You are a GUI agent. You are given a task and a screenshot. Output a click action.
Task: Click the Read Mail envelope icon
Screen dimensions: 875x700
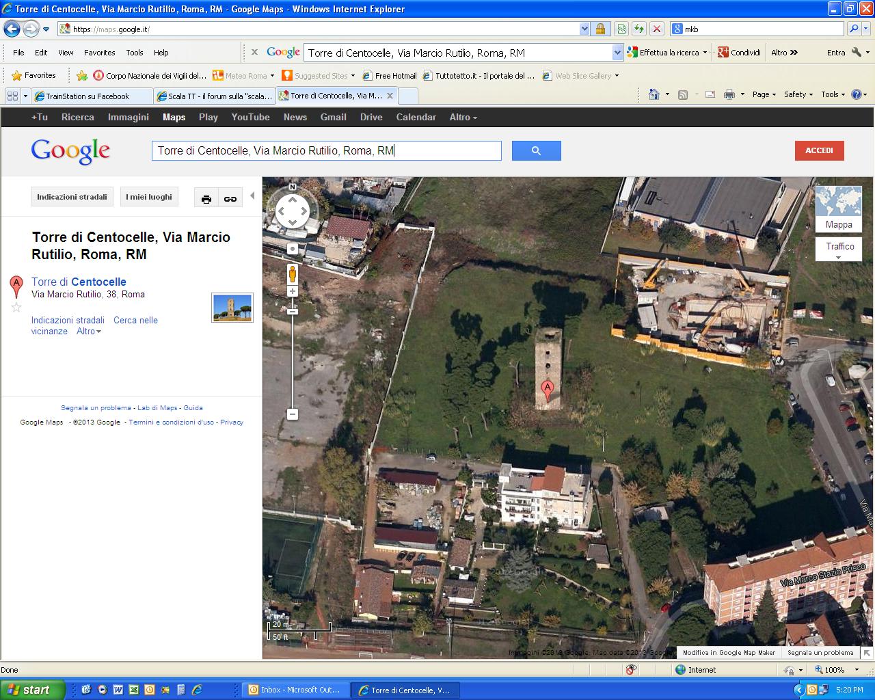710,94
